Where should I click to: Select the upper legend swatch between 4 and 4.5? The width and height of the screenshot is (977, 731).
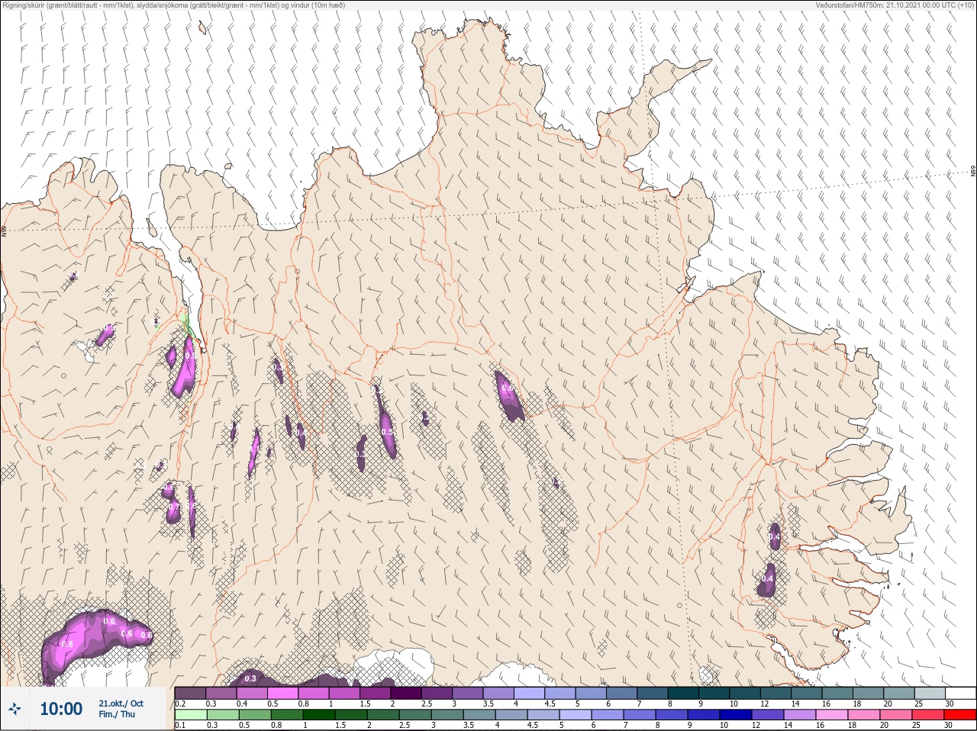point(530,693)
